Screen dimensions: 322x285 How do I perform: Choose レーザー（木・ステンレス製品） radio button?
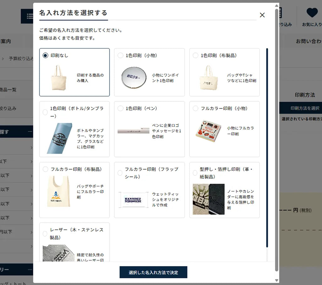click(45, 234)
